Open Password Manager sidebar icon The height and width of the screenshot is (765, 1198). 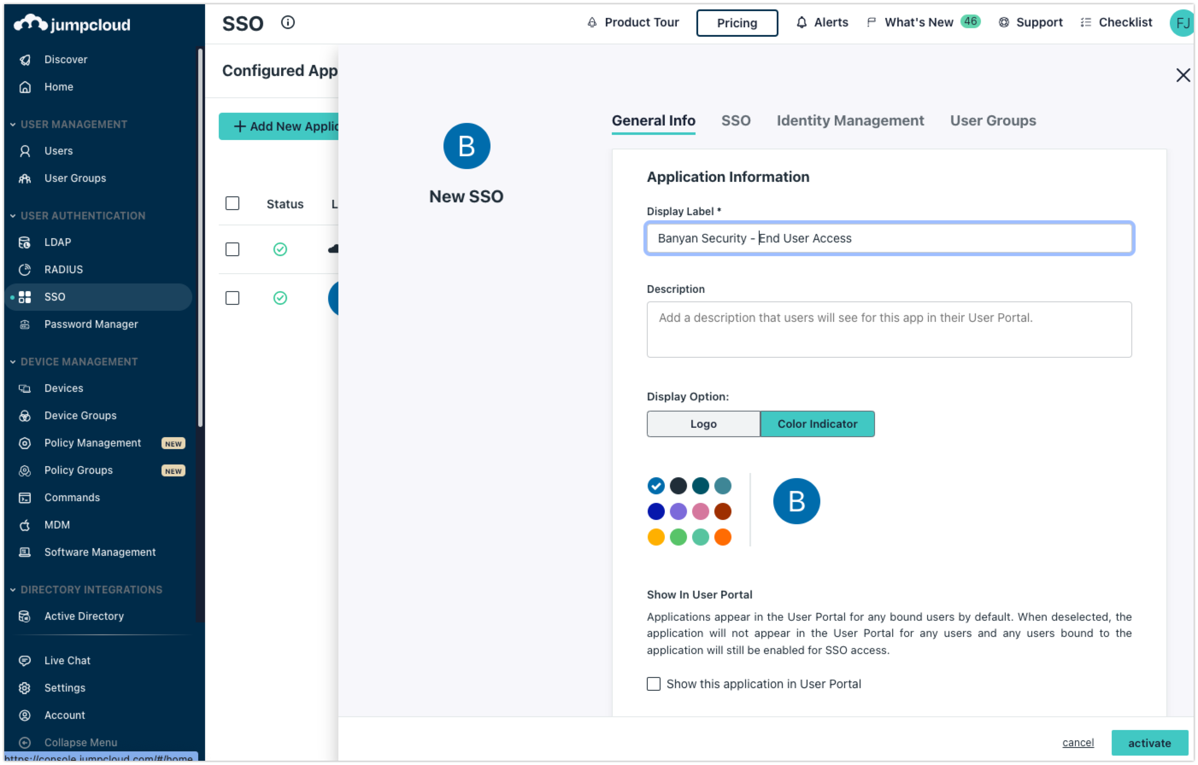(25, 324)
